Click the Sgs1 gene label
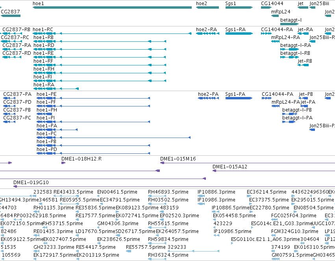This screenshot has width=335, height=261. click(231, 4)
